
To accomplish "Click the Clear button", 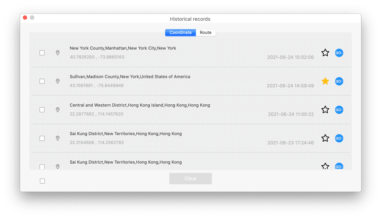I will 190,179.
